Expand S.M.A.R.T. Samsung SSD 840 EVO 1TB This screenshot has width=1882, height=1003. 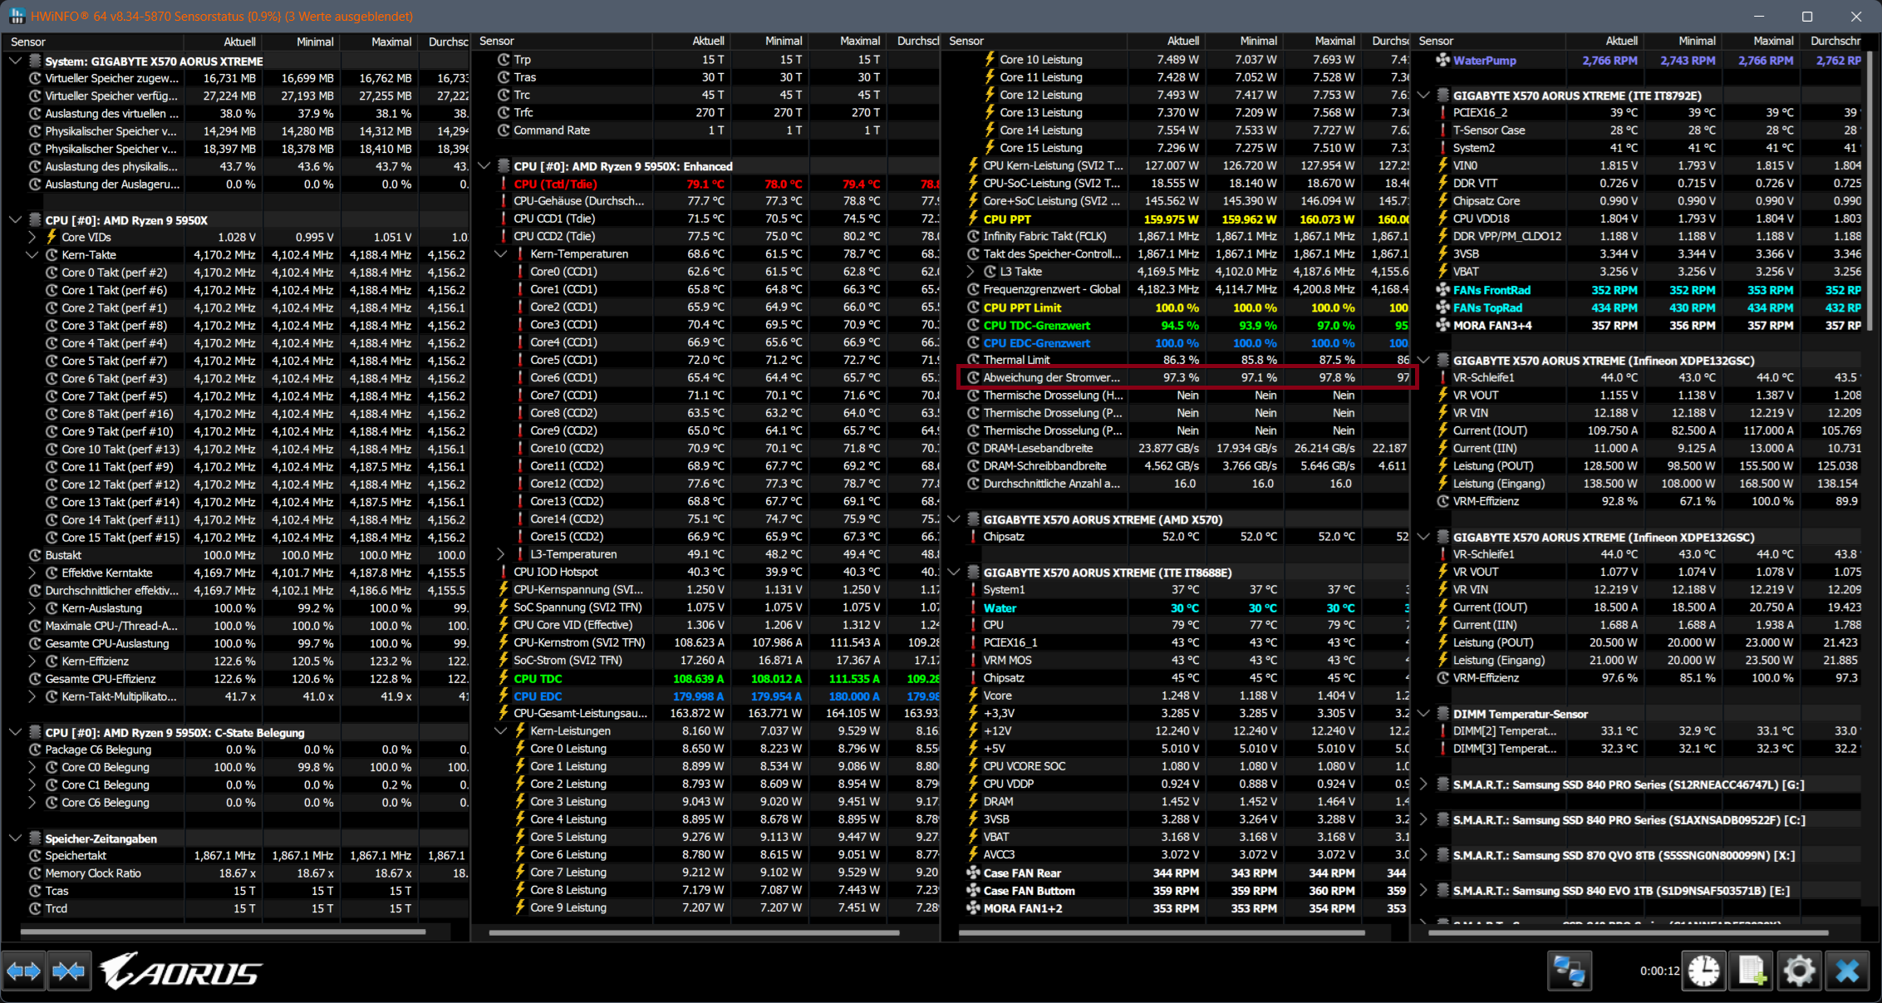pos(1423,890)
